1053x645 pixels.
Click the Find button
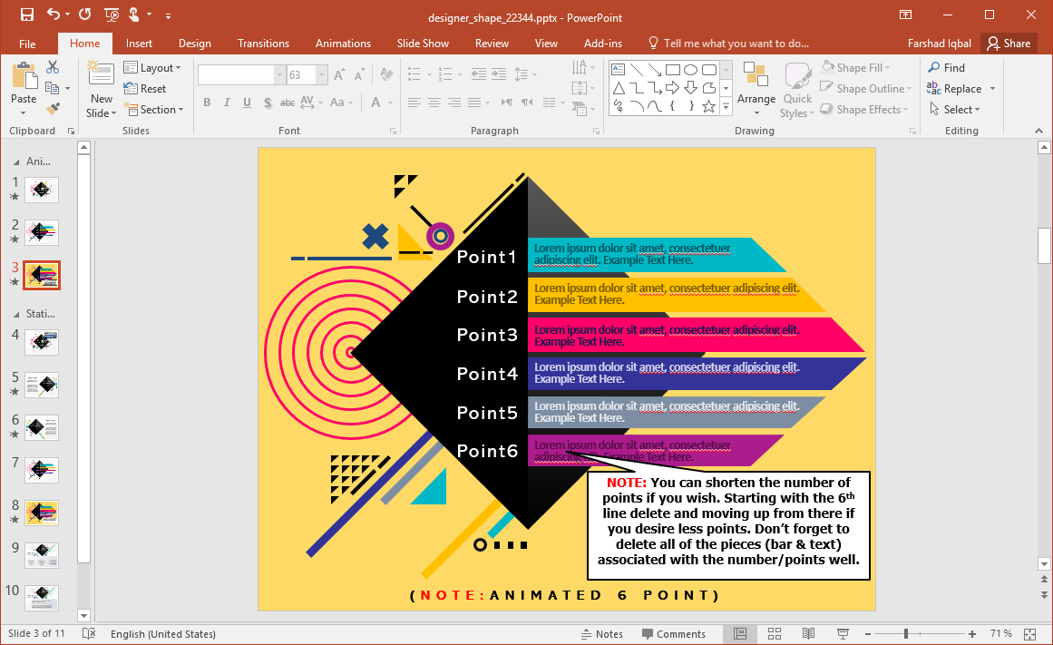[946, 68]
